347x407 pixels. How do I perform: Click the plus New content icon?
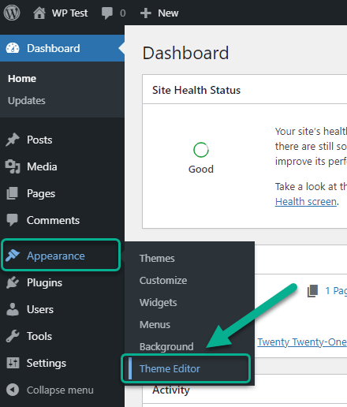pyautogui.click(x=146, y=13)
